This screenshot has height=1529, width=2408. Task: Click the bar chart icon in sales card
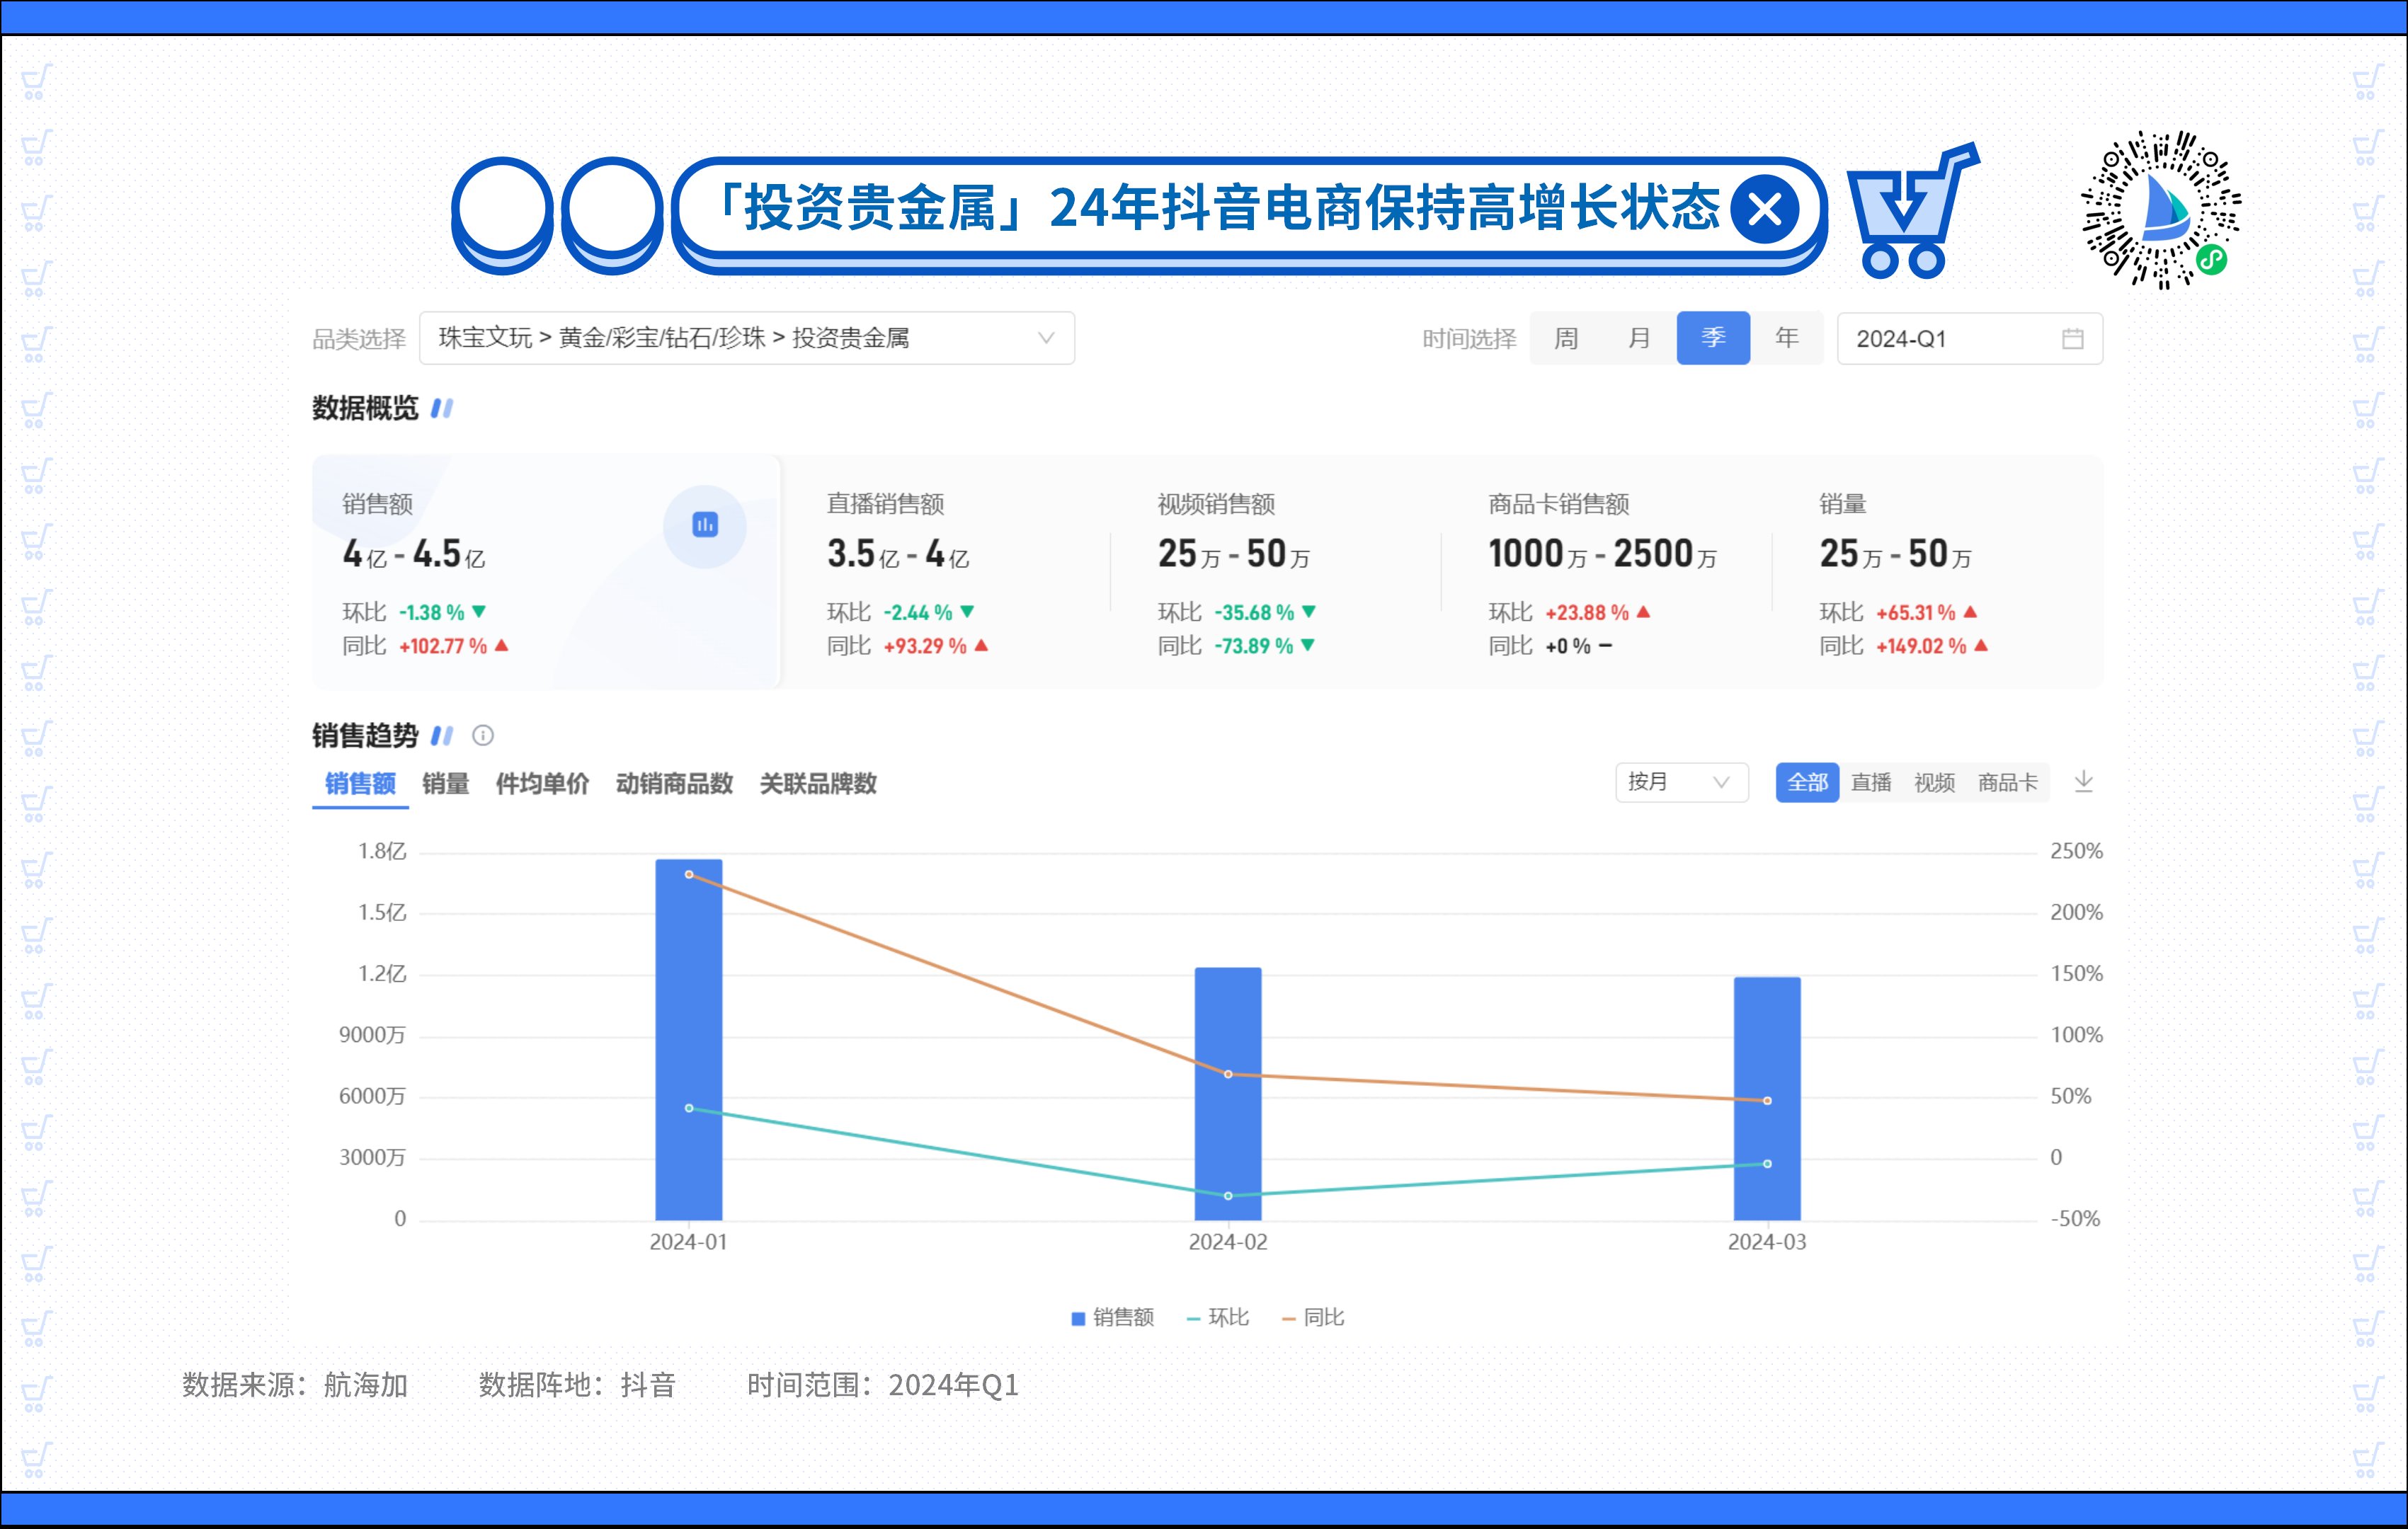[x=705, y=525]
